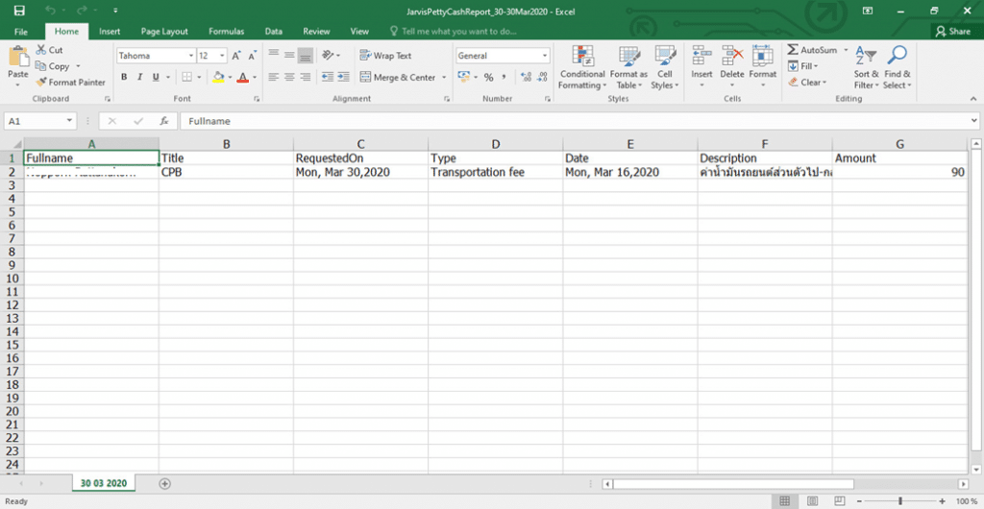Image resolution: width=984 pixels, height=509 pixels.
Task: Switch to the Data tab
Action: (274, 32)
